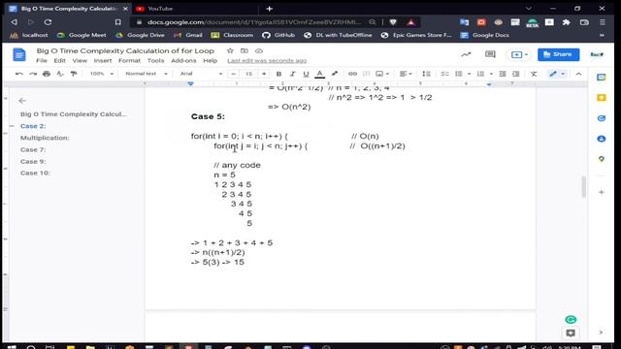Increase the indent
Screen dimensions: 621x349
pyautogui.click(x=515, y=74)
